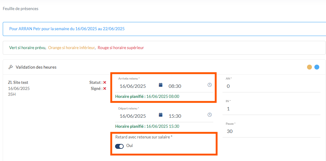Click the ARRAN Petr week banner text
This screenshot has height=161, width=326.
(67, 29)
